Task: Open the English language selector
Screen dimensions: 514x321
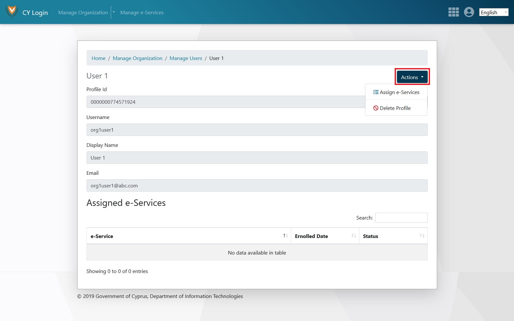Action: (494, 12)
